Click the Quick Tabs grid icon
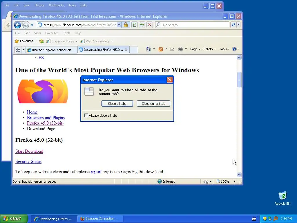The width and height of the screenshot is (297, 223). 18,50
